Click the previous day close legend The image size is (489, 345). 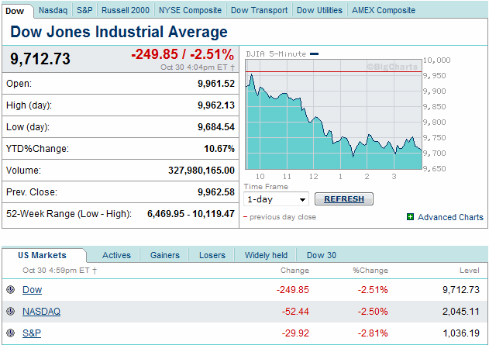[280, 217]
